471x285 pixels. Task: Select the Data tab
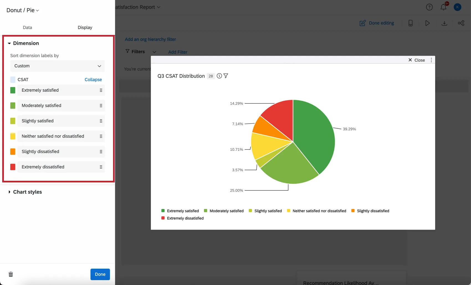[x=27, y=27]
